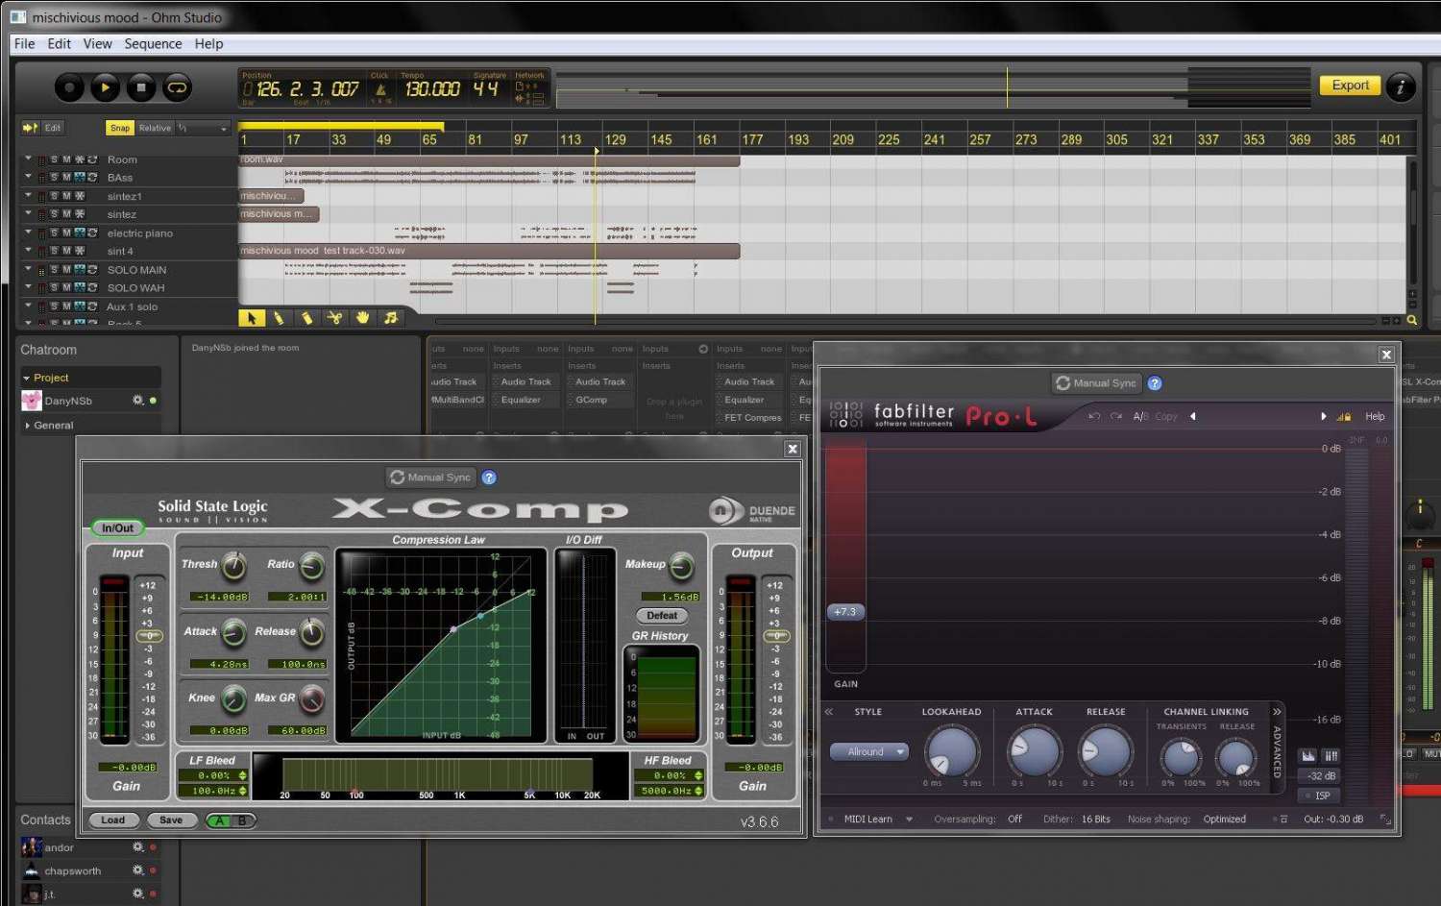Click freeze snowflake icon on the sintez1 track
The height and width of the screenshot is (906, 1441).
(80, 196)
